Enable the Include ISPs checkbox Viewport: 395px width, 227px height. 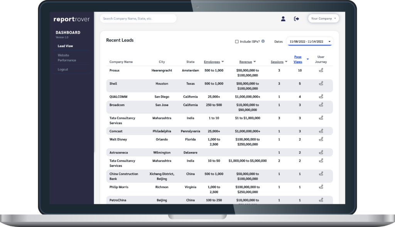pos(237,42)
